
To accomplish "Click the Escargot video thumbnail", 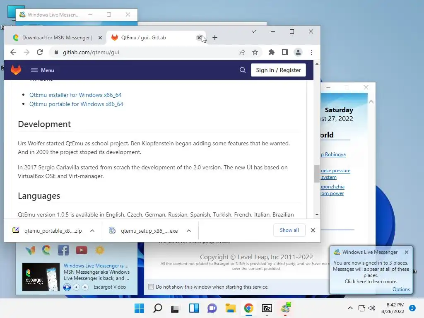I will [41, 277].
